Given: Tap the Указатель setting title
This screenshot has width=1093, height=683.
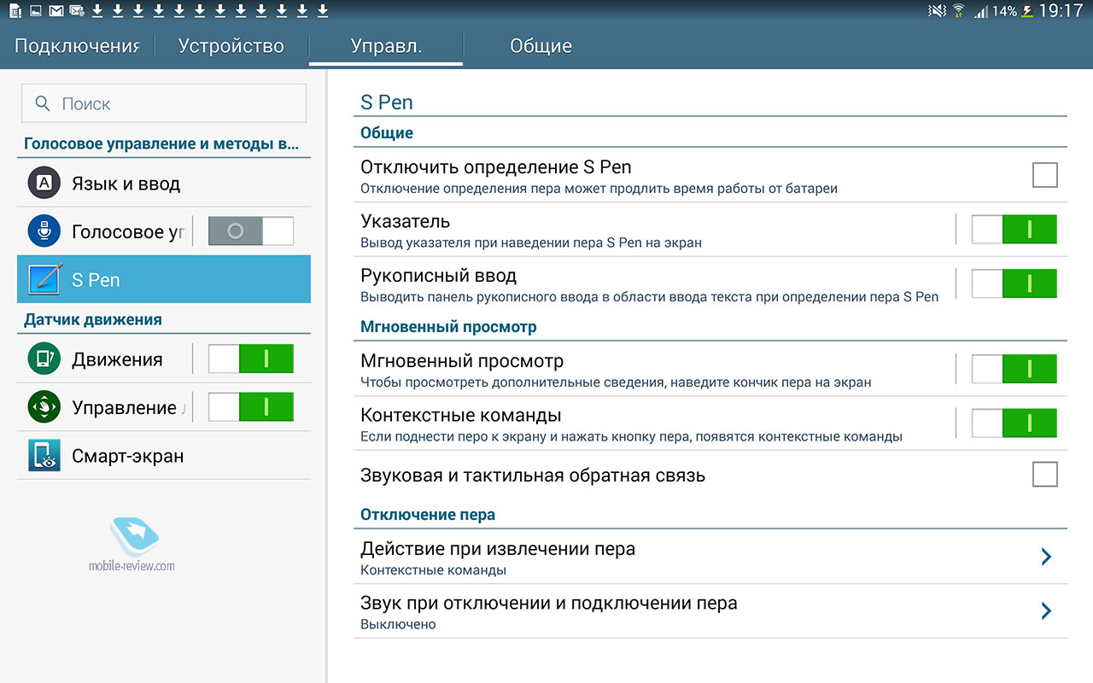Looking at the screenshot, I should (x=405, y=221).
